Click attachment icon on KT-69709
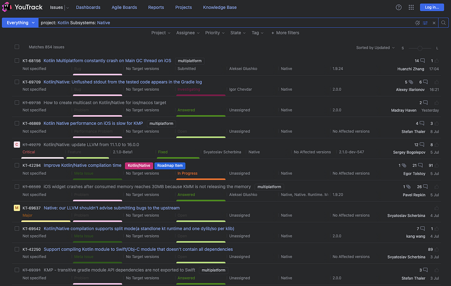This screenshot has height=286, width=451. click(411, 82)
